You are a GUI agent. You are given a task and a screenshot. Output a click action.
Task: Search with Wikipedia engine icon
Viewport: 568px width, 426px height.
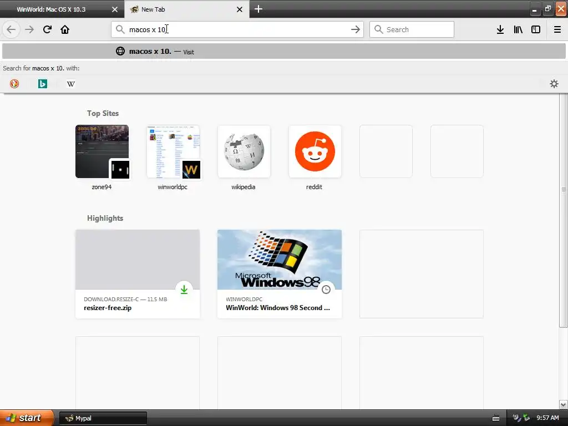click(x=71, y=84)
